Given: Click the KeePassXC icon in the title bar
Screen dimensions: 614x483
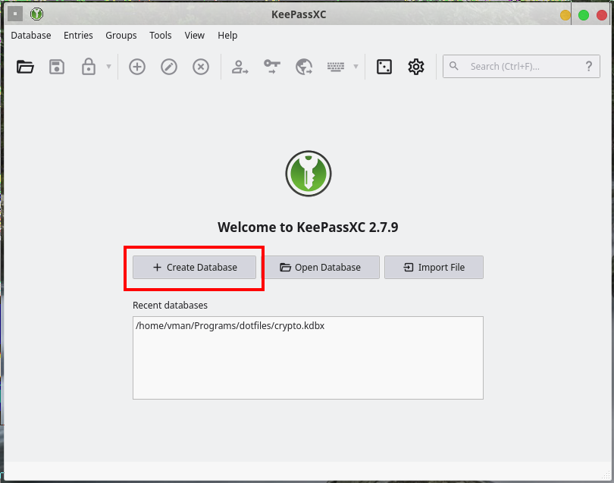Looking at the screenshot, I should tap(37, 14).
